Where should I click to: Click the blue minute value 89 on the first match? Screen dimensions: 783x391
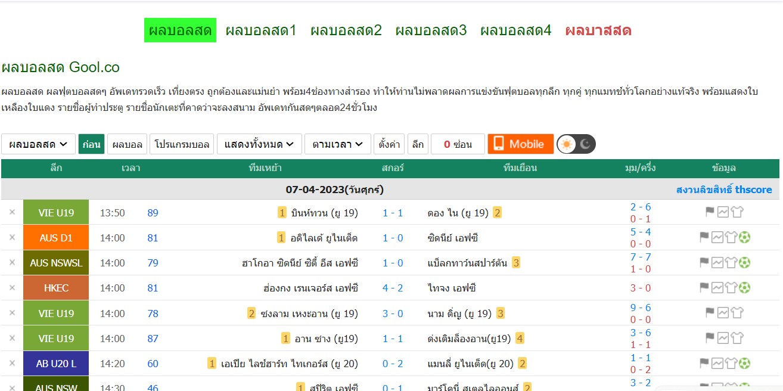point(153,212)
